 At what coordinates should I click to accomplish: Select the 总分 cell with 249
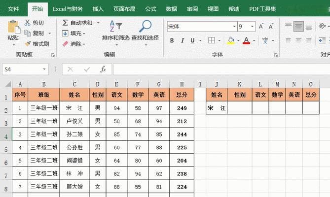(x=182, y=108)
